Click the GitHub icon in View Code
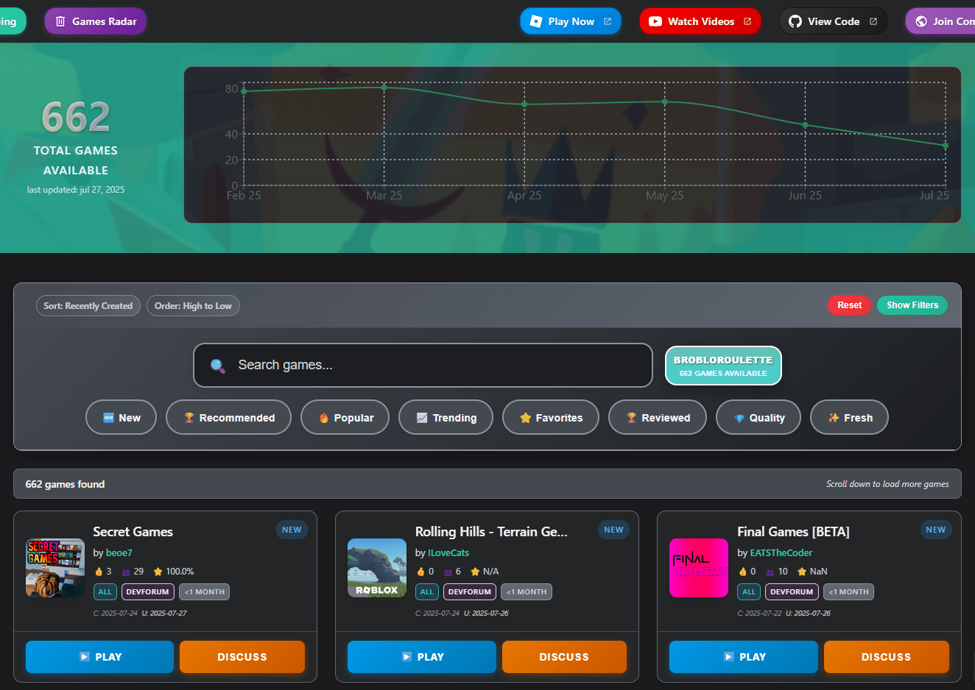The height and width of the screenshot is (690, 975). (x=795, y=21)
